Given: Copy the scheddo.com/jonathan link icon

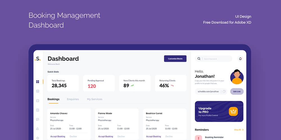Looking at the screenshot, I should click(224, 92).
